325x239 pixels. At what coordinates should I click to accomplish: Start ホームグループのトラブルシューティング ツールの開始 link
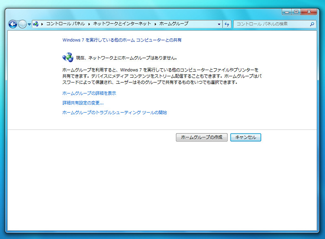115,113
